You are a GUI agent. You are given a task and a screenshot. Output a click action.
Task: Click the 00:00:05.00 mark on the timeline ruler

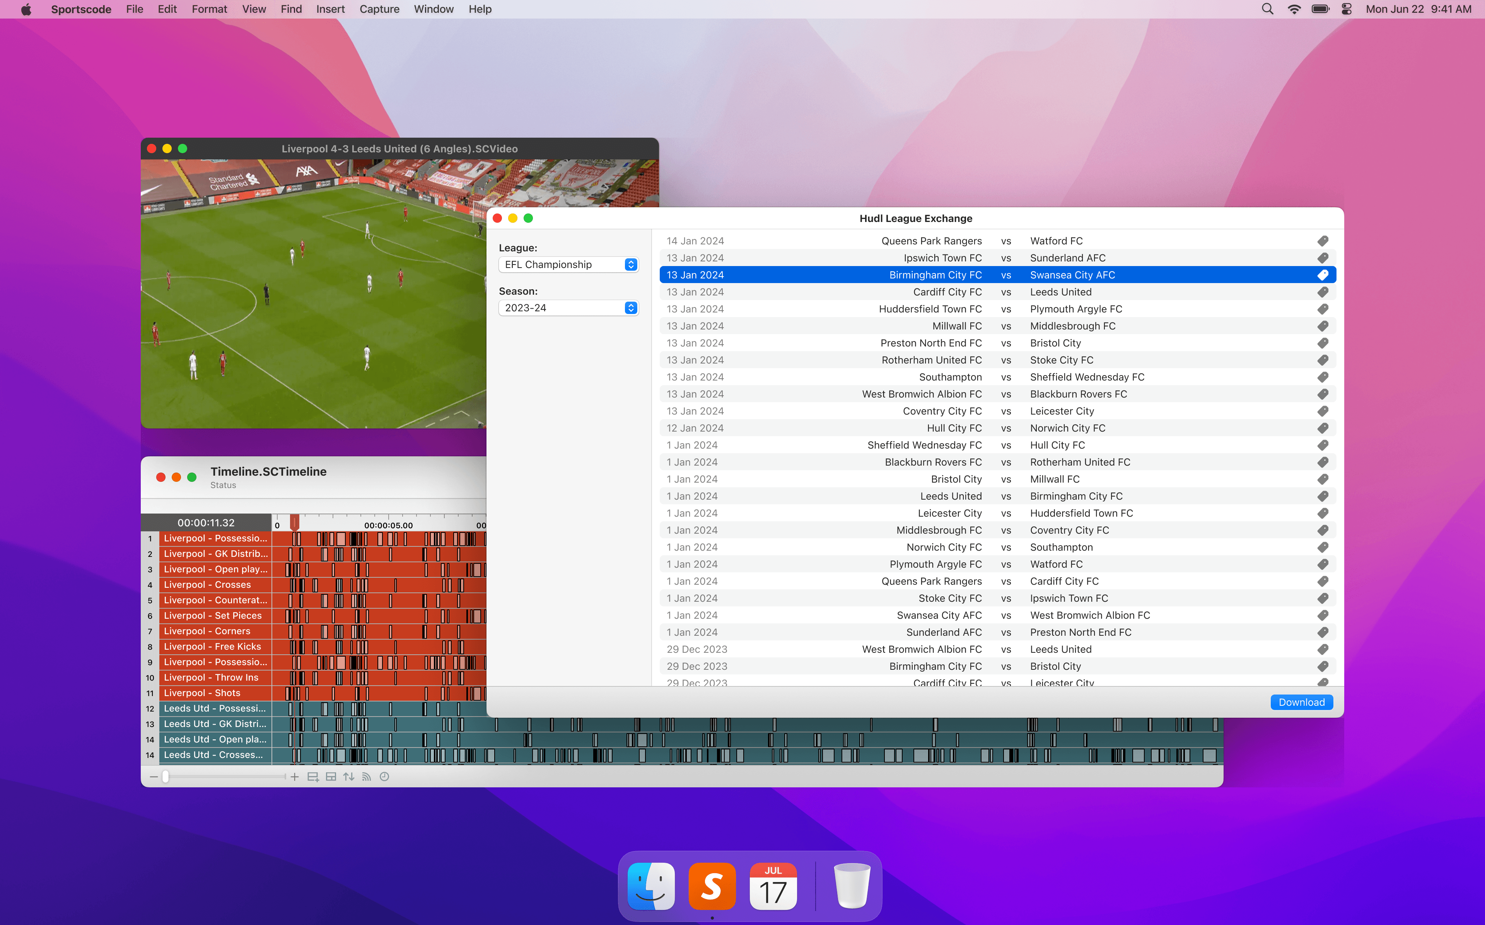[x=388, y=526]
